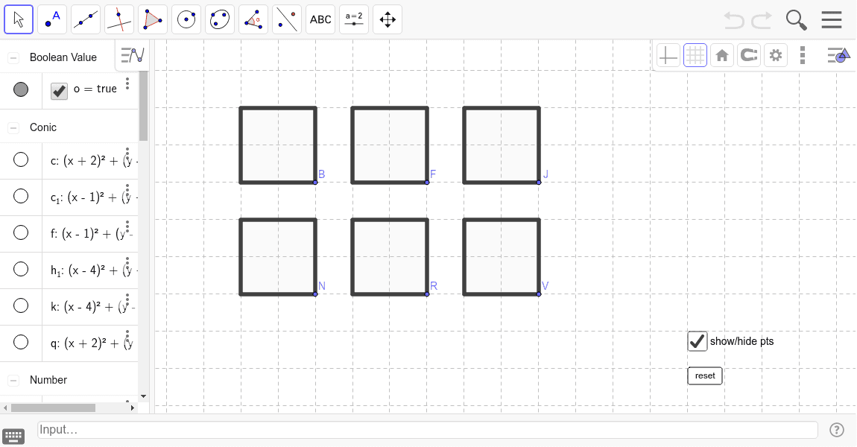Show conic q in graphics view
Viewport: 857px width, 447px height.
click(x=21, y=341)
